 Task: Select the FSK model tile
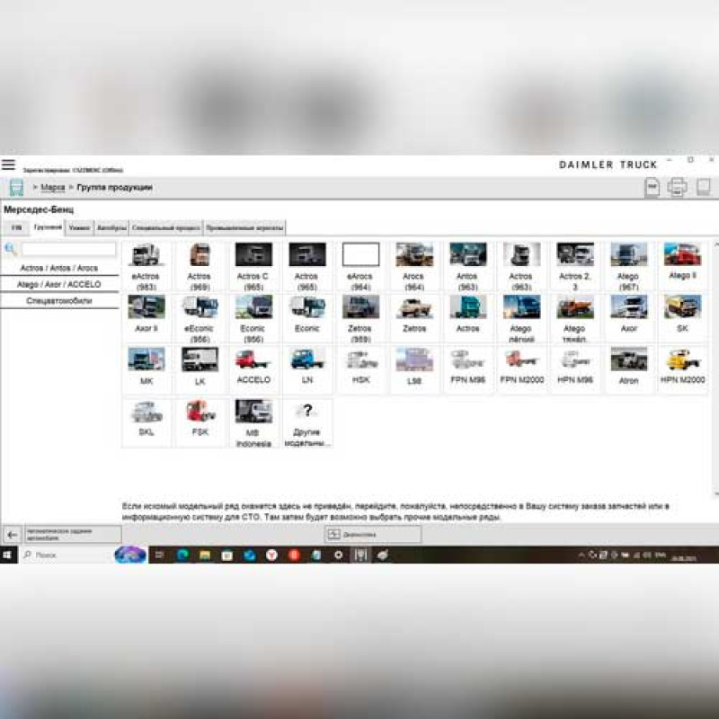[x=200, y=422]
